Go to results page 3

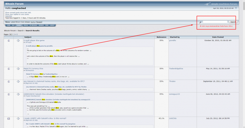coord(14,35)
